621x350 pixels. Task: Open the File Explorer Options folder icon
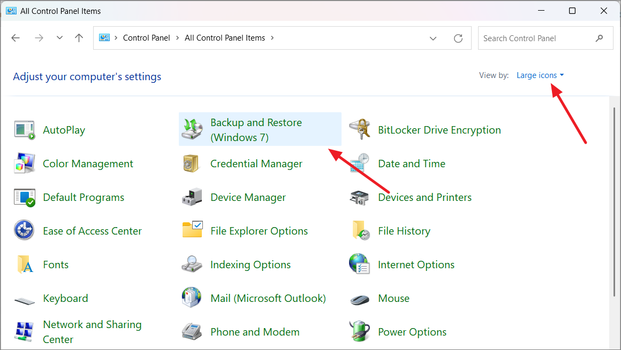click(193, 230)
